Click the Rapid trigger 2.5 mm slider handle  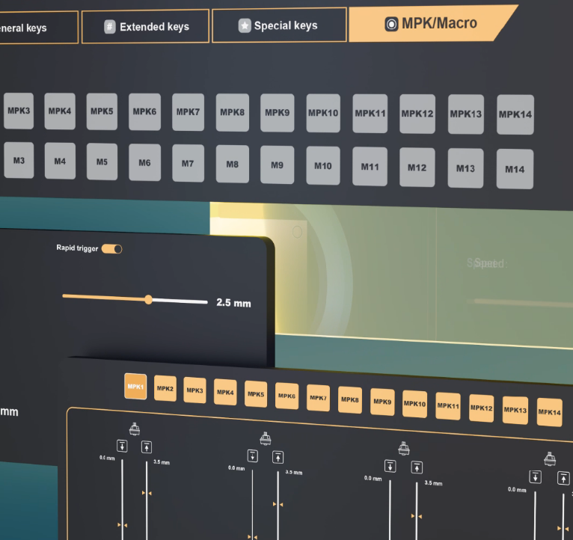148,299
